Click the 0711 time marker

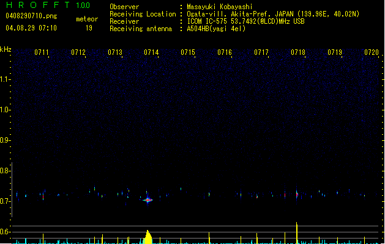click(x=42, y=52)
